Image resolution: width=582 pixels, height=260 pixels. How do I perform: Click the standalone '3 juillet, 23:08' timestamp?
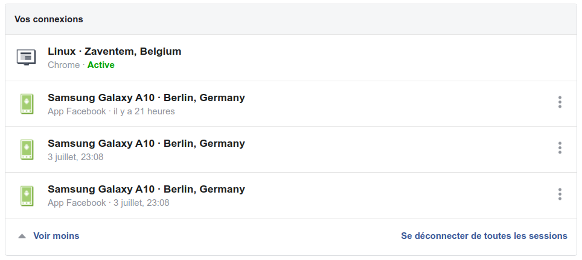(75, 157)
